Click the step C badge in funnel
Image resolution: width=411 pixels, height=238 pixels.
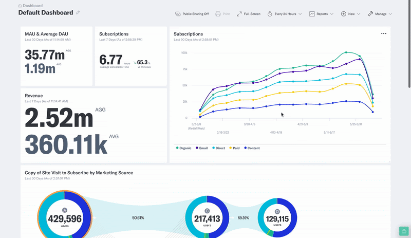pos(207,211)
